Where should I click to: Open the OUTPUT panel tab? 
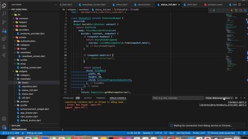click(88, 98)
